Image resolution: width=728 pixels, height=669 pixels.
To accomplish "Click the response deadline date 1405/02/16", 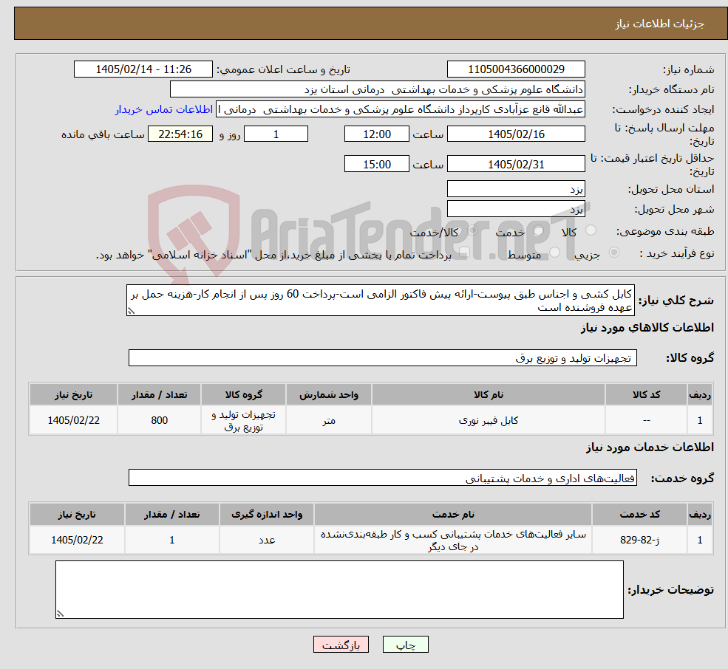I will 516,134.
